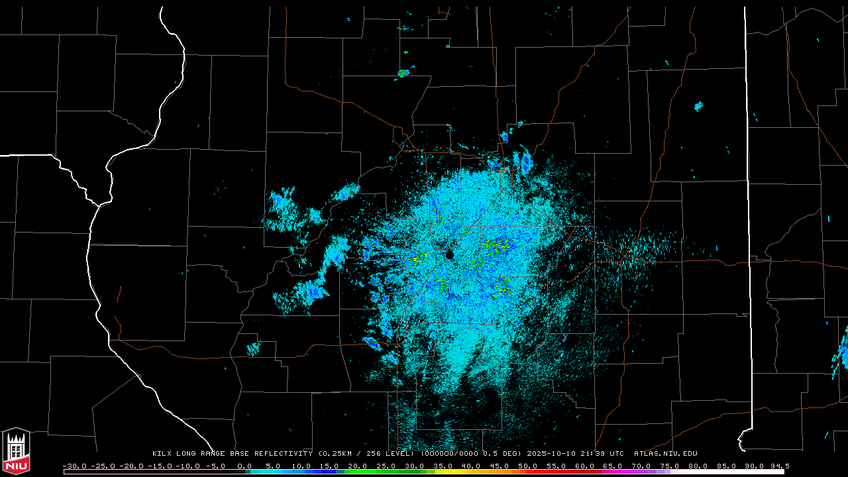Viewport: 848px width, 477px height.
Task: Click the -30.0 label on color scale
Action: (74, 466)
